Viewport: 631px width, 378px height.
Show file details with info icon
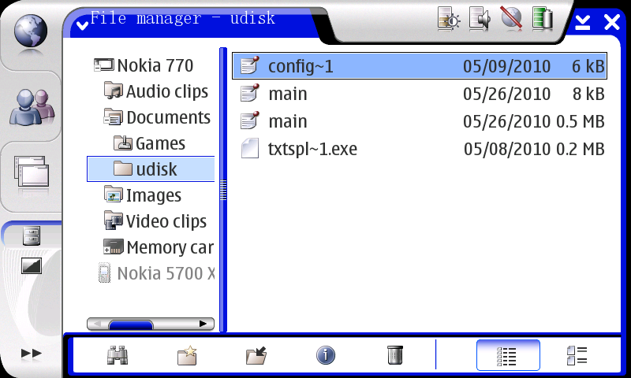(x=326, y=355)
